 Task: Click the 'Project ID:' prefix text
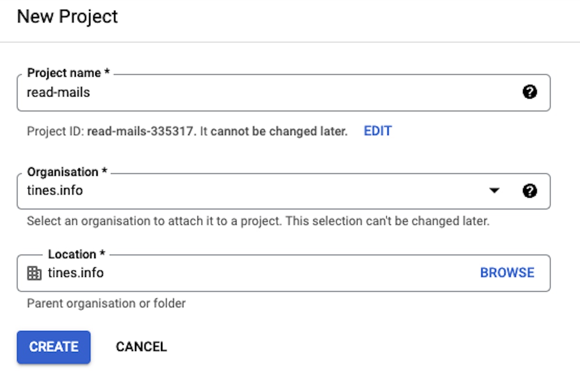click(56, 131)
